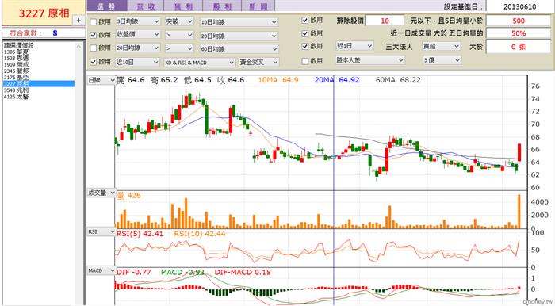
Task: Click the 10MA 64.9 label
Action: pos(278,80)
